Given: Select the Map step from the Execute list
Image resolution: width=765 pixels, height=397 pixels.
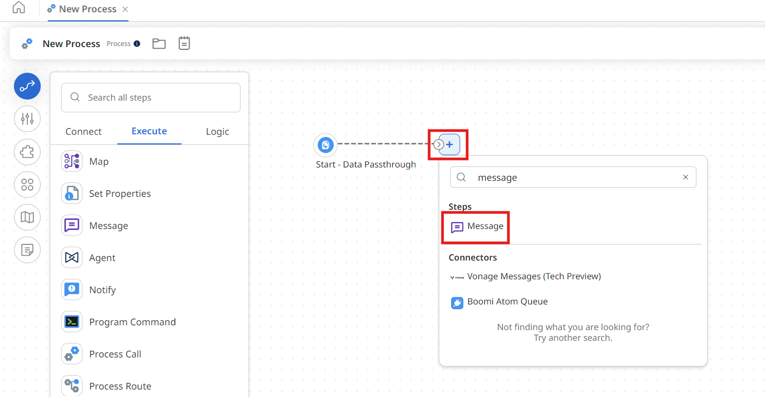Looking at the screenshot, I should pyautogui.click(x=99, y=161).
